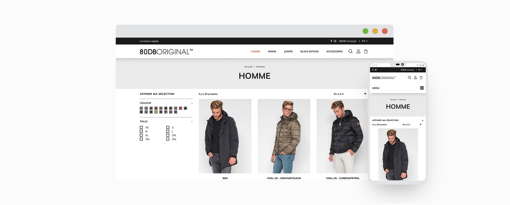Image resolution: width=510 pixels, height=205 pixels.
Task: Open FR language dropdown in top bar
Action: point(364,41)
